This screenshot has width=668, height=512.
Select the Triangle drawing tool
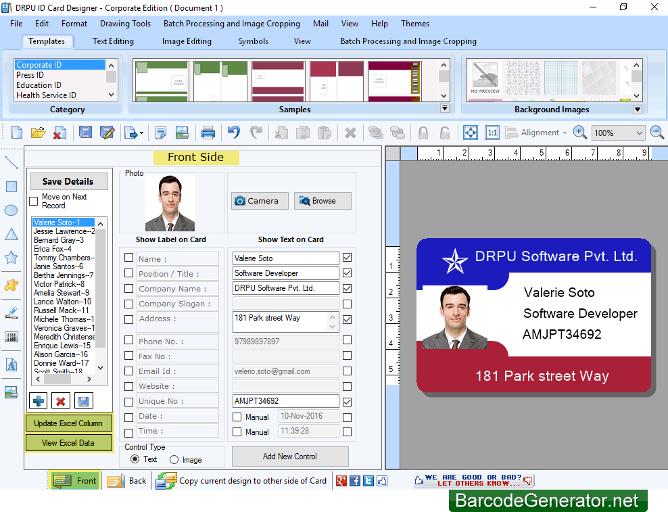click(x=11, y=234)
